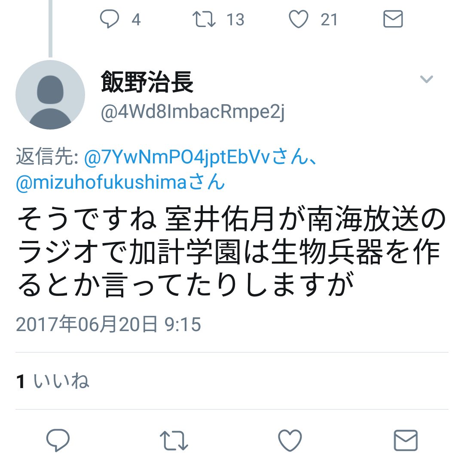Open the @4Wd8ImbacRmpe2j handle
The width and height of the screenshot is (464, 467).
[193, 112]
